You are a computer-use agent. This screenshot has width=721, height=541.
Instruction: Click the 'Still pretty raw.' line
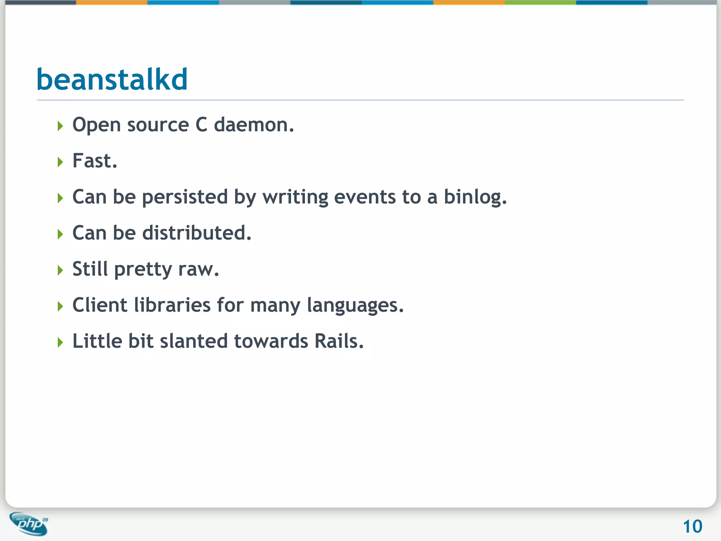pyautogui.click(x=146, y=269)
